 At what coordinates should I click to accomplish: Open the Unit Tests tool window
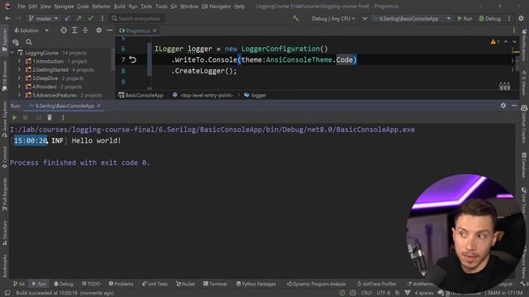pyautogui.click(x=155, y=284)
